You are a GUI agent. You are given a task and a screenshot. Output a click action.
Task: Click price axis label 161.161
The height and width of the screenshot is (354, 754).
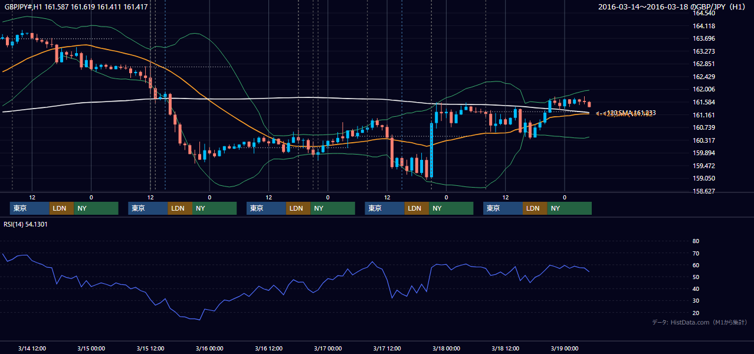click(703, 115)
